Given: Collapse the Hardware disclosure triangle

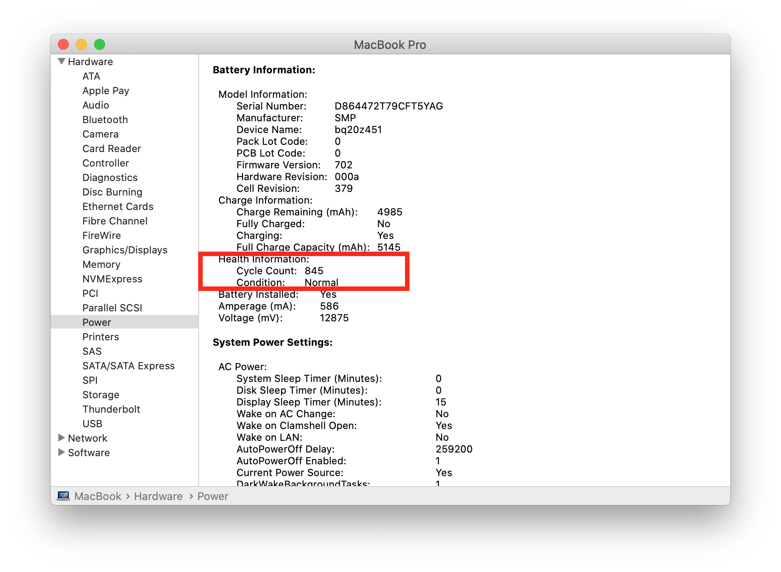Looking at the screenshot, I should [62, 61].
